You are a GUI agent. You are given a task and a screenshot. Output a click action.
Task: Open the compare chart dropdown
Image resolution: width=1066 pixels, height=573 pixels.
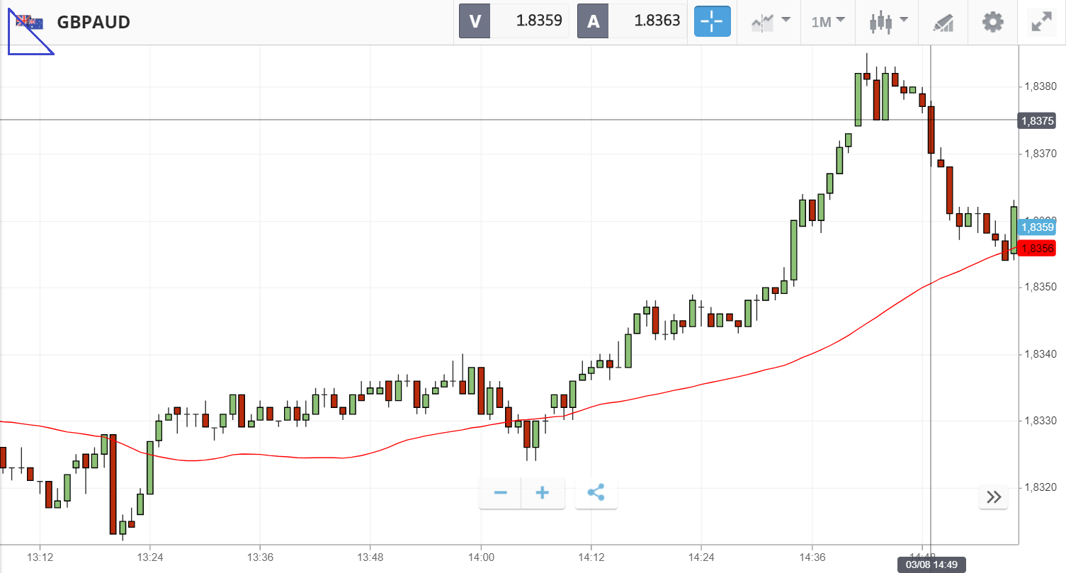771,22
